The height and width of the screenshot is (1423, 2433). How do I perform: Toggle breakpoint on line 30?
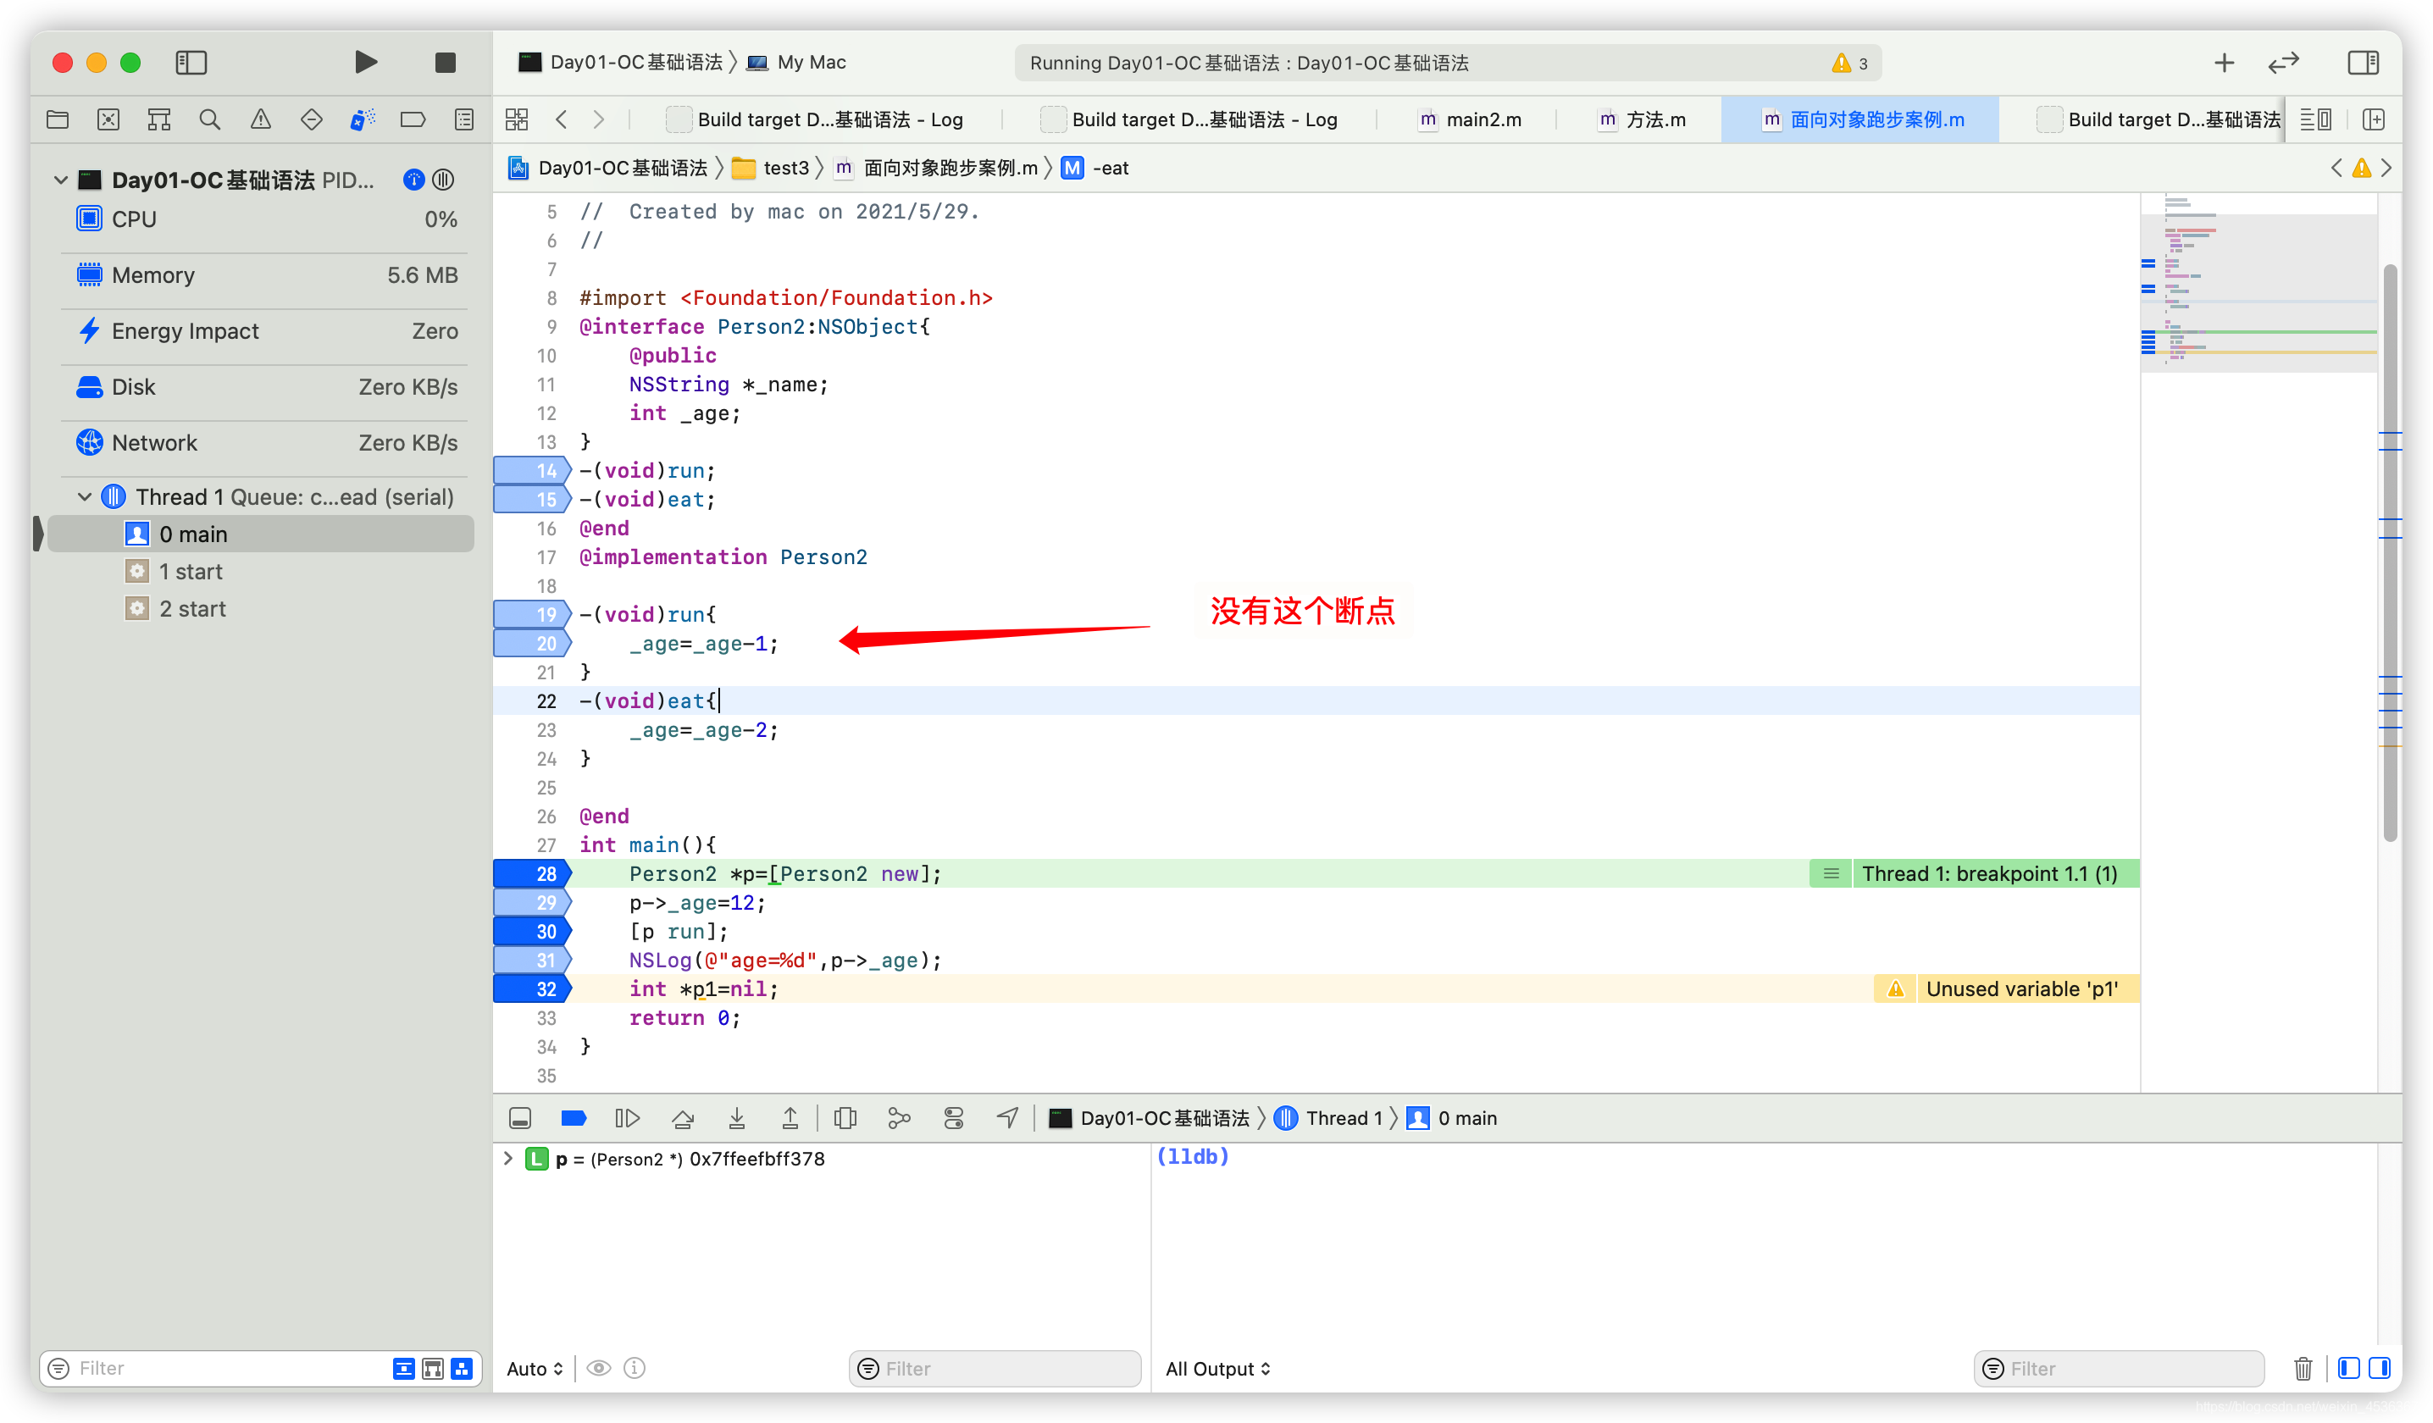click(x=532, y=931)
